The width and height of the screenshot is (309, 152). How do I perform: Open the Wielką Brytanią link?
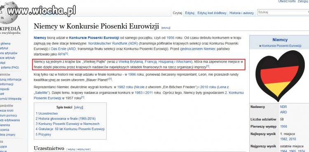click(131, 62)
